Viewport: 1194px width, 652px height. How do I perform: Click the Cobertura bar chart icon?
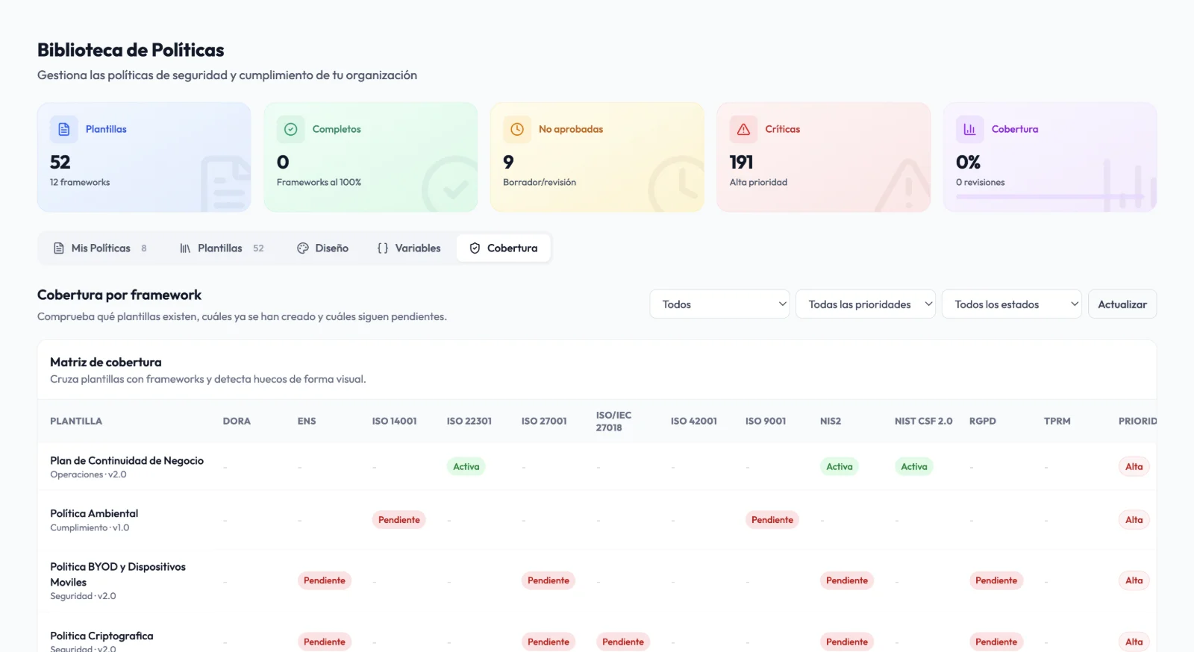click(969, 129)
